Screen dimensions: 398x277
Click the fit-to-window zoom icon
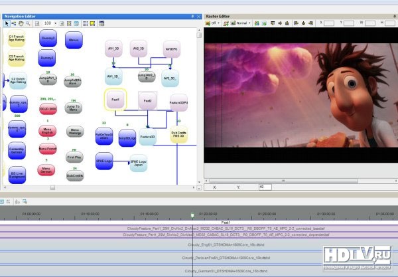69,24
